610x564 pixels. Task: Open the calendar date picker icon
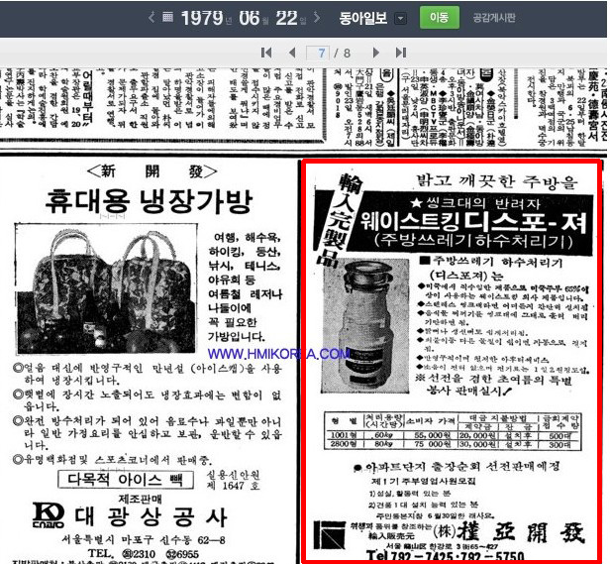[167, 17]
